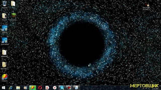Click the taskbar date in the tray
The height and width of the screenshot is (90, 161).
155,89
